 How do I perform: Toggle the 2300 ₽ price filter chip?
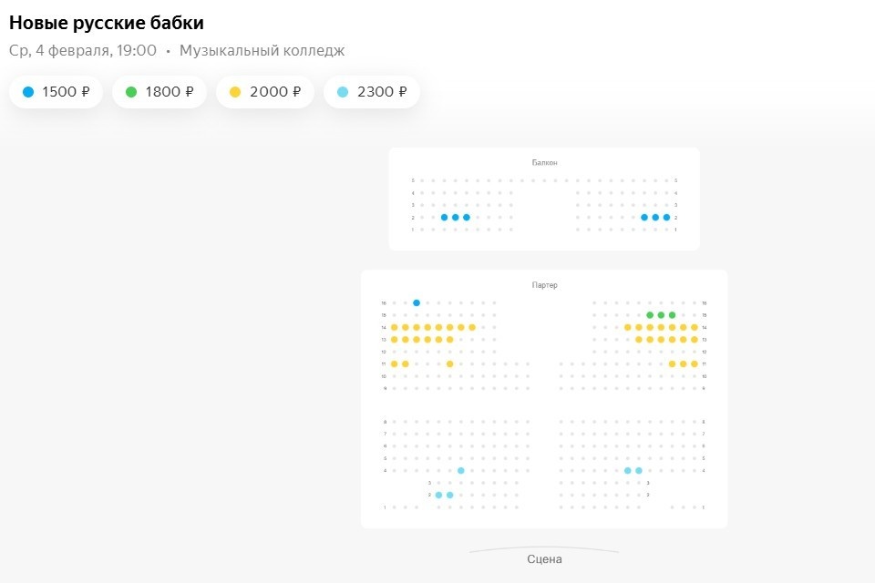point(371,92)
